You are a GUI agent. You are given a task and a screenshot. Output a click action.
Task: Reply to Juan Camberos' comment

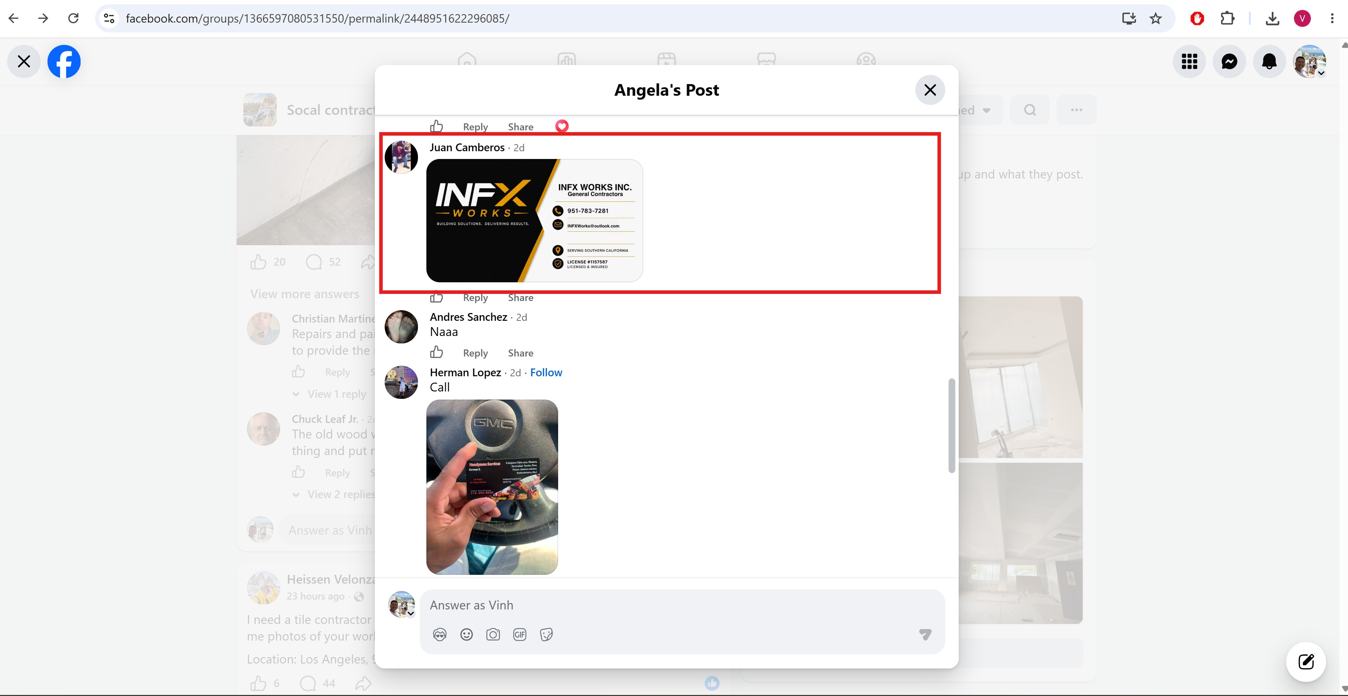coord(475,298)
